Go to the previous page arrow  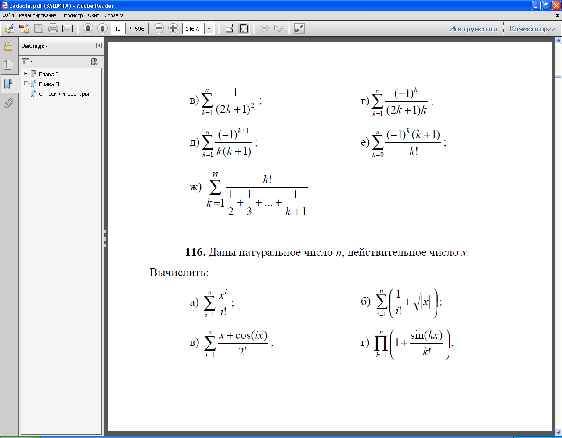click(88, 29)
